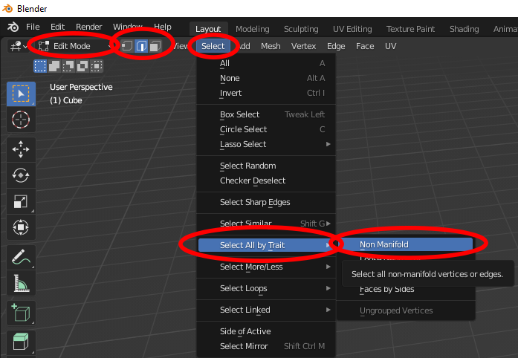This screenshot has height=358, width=518.
Task: Open the UV header menu
Action: [x=390, y=46]
